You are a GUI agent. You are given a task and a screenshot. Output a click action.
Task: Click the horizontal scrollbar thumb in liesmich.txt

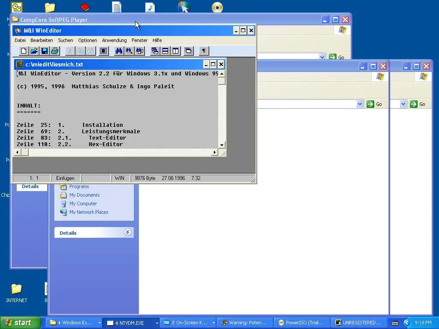coord(25,152)
